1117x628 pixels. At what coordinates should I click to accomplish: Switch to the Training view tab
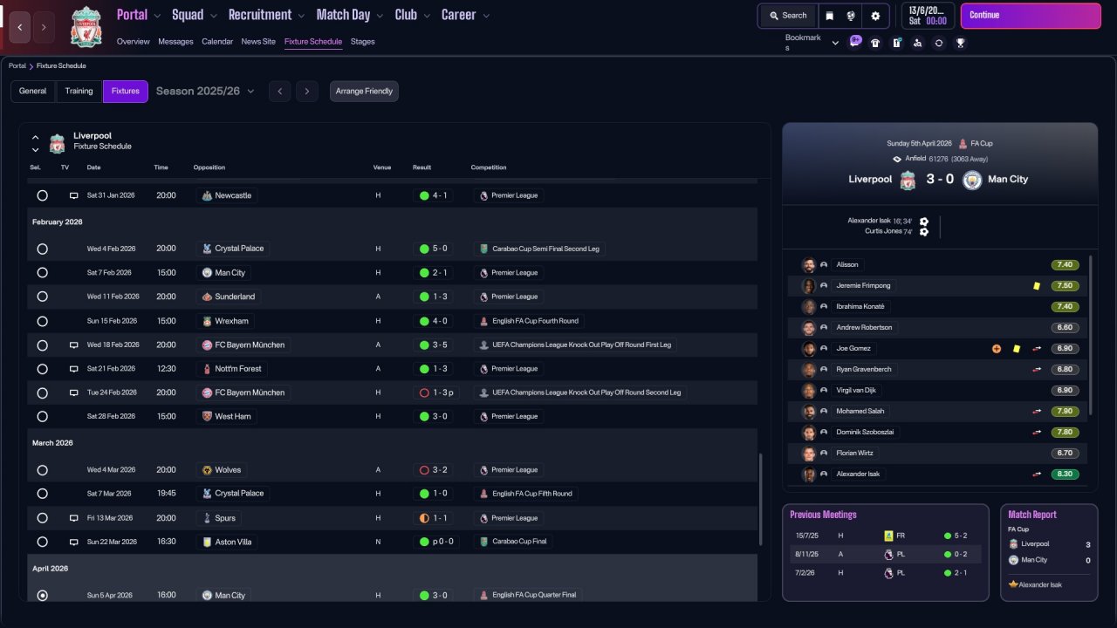coord(79,92)
